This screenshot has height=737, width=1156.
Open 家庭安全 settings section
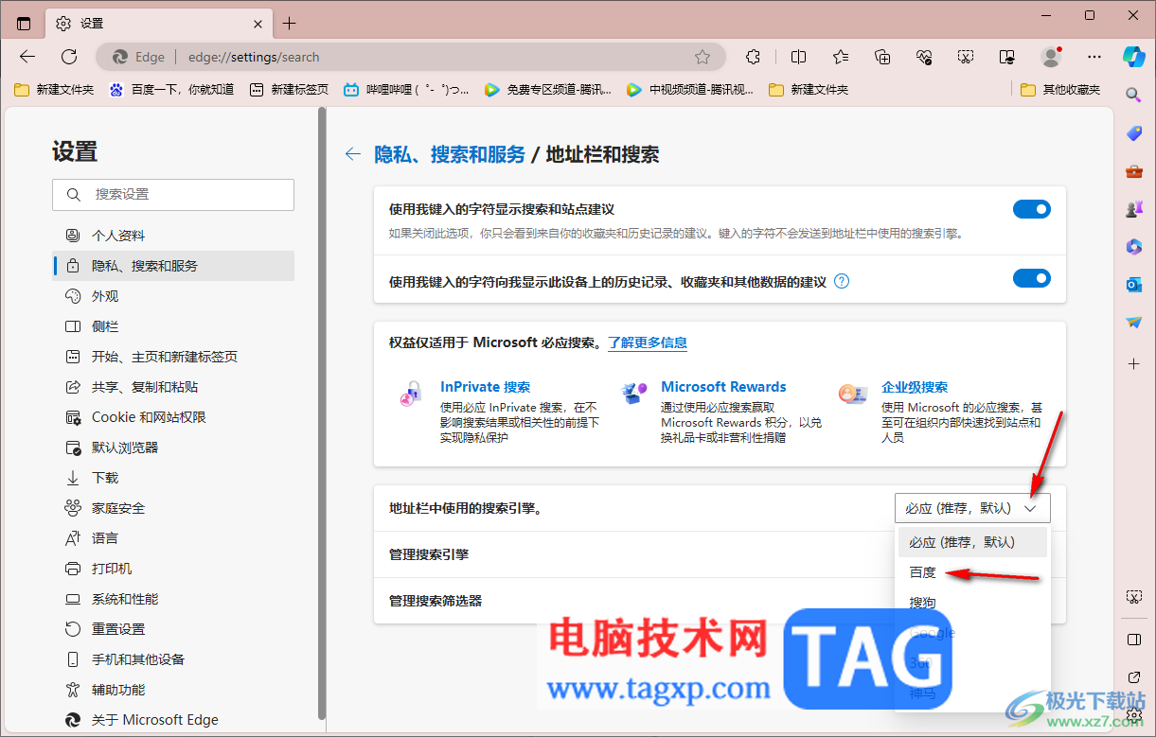point(173,508)
